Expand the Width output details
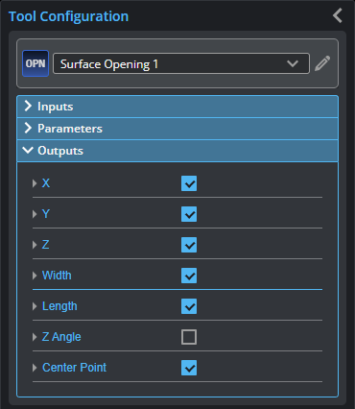 tap(35, 276)
